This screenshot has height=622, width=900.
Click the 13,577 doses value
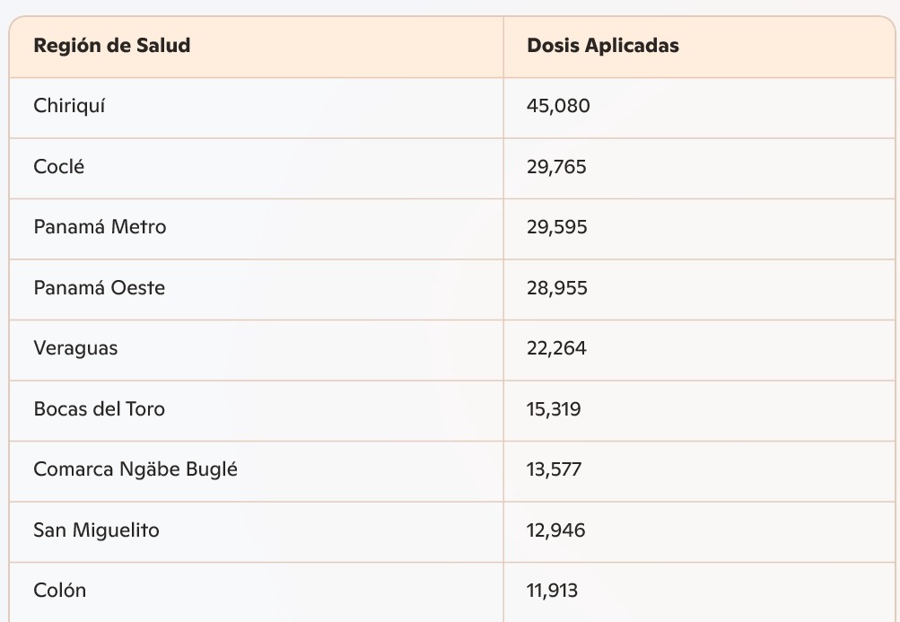point(554,469)
